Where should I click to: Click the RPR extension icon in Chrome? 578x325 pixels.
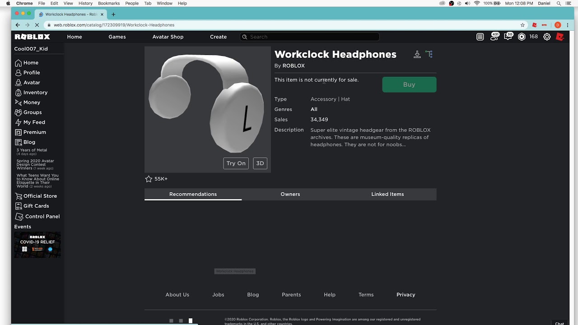tap(545, 25)
